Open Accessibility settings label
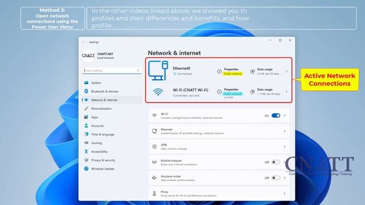Image resolution: width=365 pixels, height=205 pixels. [99, 151]
